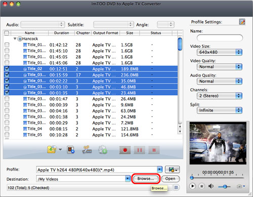The image size is (253, 197).
Task: Click the video preview thumbnail
Action: pos(218,143)
